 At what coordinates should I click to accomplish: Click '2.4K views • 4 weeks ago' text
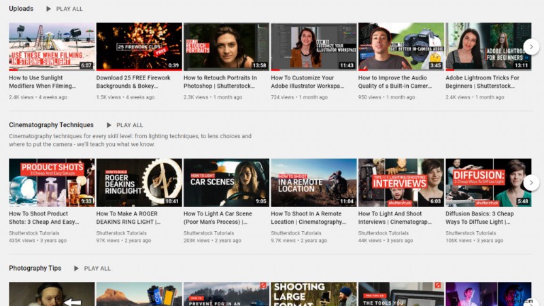coord(38,97)
